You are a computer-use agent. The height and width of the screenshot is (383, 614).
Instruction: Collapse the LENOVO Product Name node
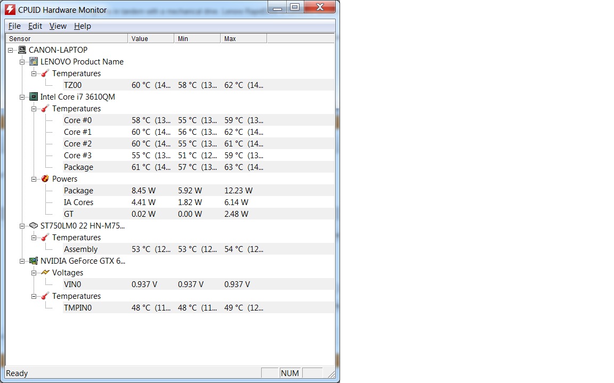pos(22,62)
